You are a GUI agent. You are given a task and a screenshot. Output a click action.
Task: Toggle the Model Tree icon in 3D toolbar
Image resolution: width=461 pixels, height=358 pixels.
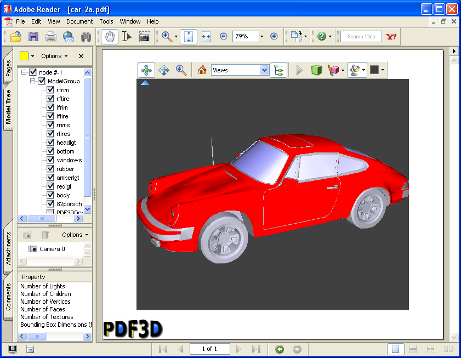278,70
